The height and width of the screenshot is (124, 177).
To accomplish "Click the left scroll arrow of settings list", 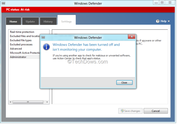I will tap(11, 102).
